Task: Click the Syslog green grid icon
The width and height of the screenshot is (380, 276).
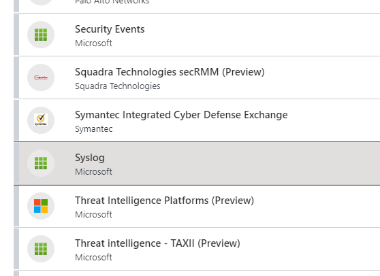Action: (x=41, y=163)
